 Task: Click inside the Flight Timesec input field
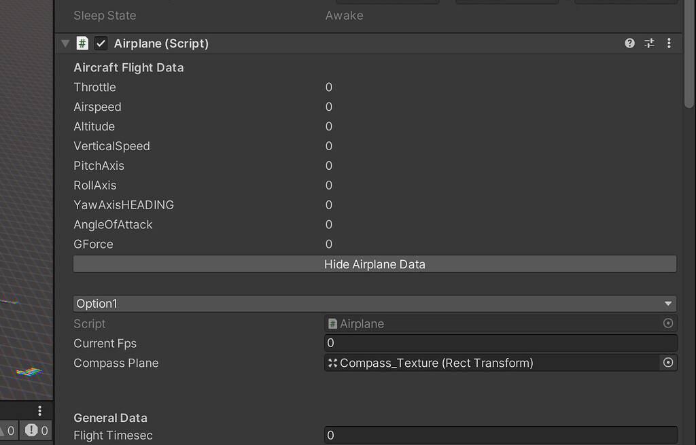point(476,435)
